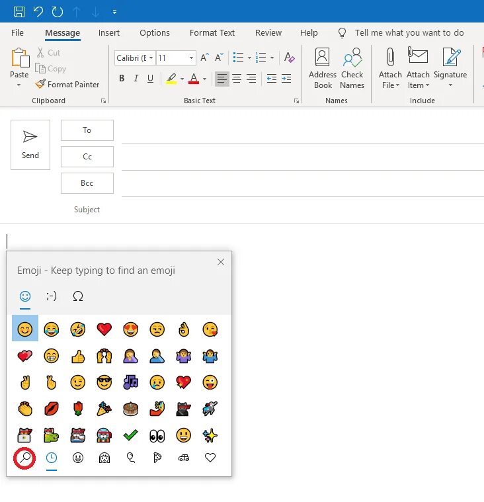Toggle underline formatting
This screenshot has width=484, height=502.
pos(150,78)
